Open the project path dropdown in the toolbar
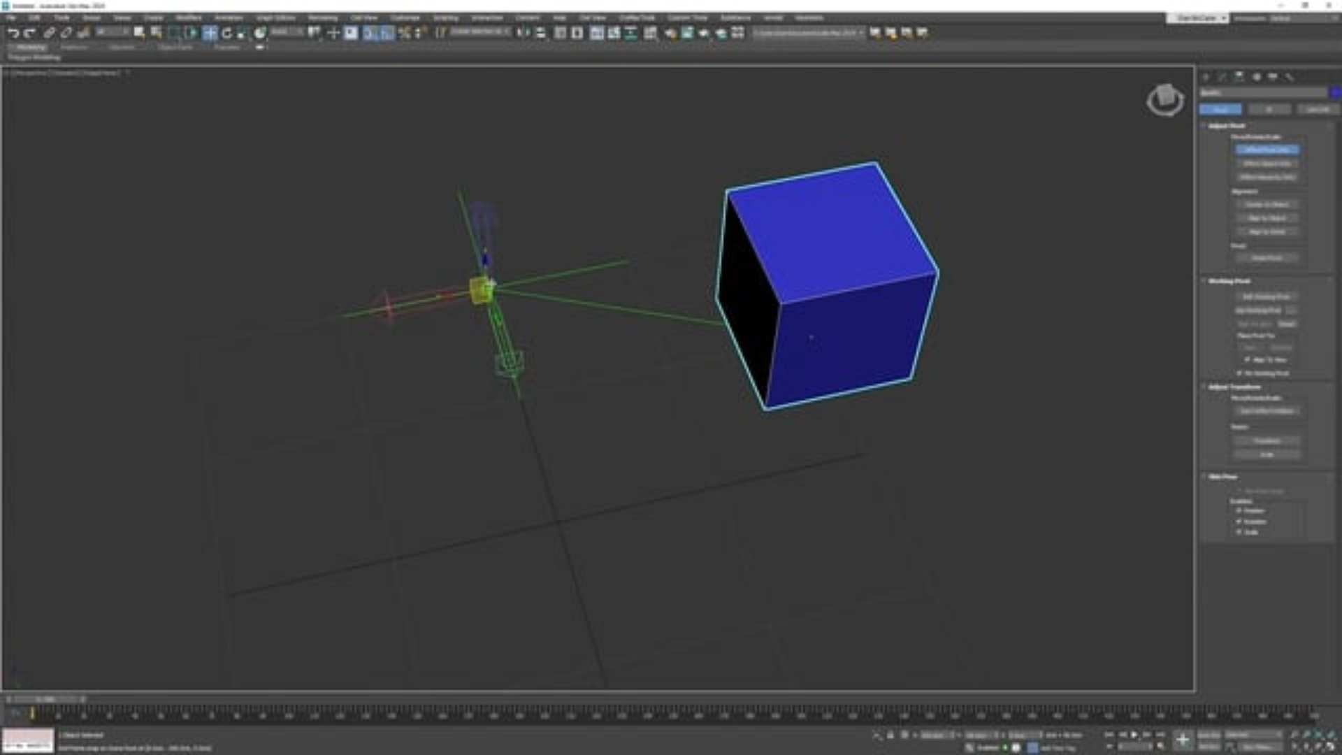The height and width of the screenshot is (755, 1342). coord(861,33)
